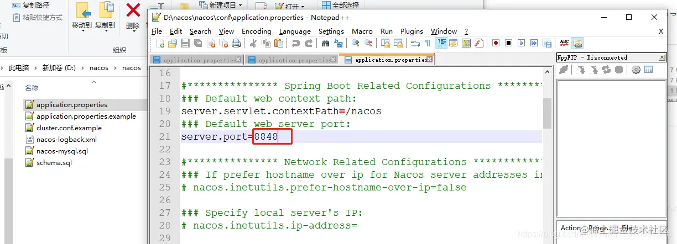This screenshot has width=677, height=244.
Task: Select application.properties in Explorer file list
Action: click(72, 104)
